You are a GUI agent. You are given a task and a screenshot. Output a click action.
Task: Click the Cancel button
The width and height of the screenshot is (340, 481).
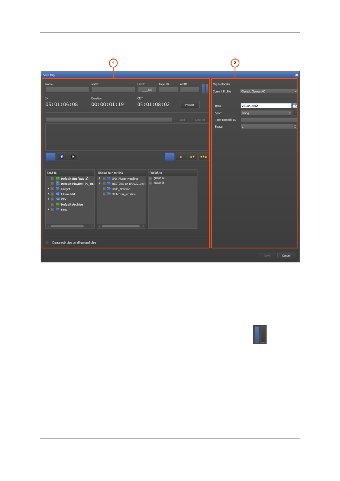pos(286,256)
